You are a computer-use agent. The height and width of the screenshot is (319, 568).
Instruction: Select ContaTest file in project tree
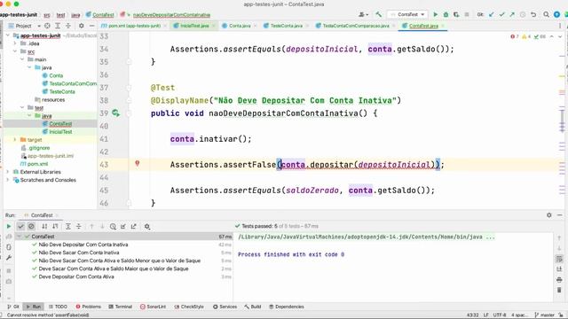click(x=60, y=124)
